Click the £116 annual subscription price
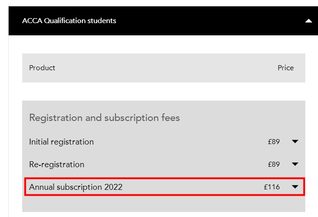 tap(272, 187)
